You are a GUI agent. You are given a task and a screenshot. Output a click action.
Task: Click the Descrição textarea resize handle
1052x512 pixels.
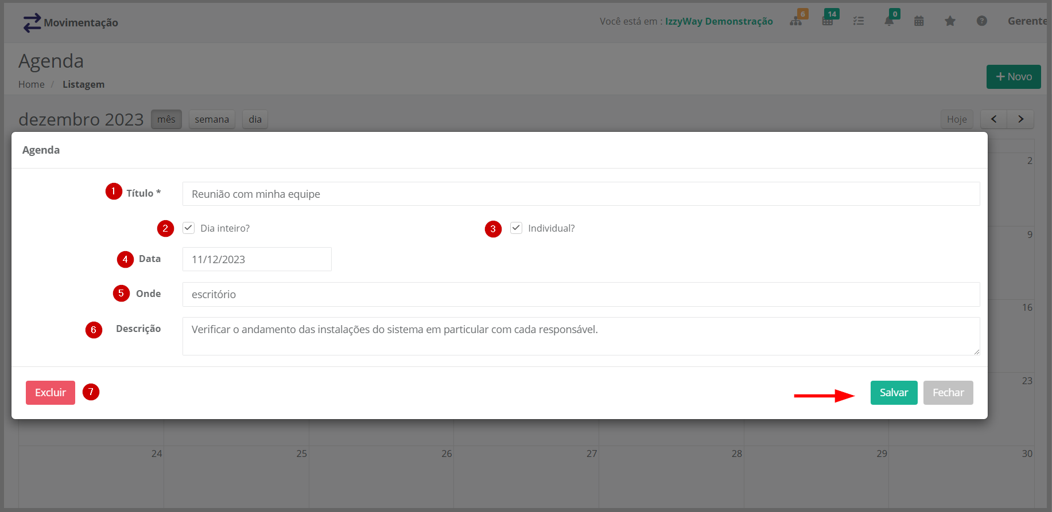pos(976,351)
